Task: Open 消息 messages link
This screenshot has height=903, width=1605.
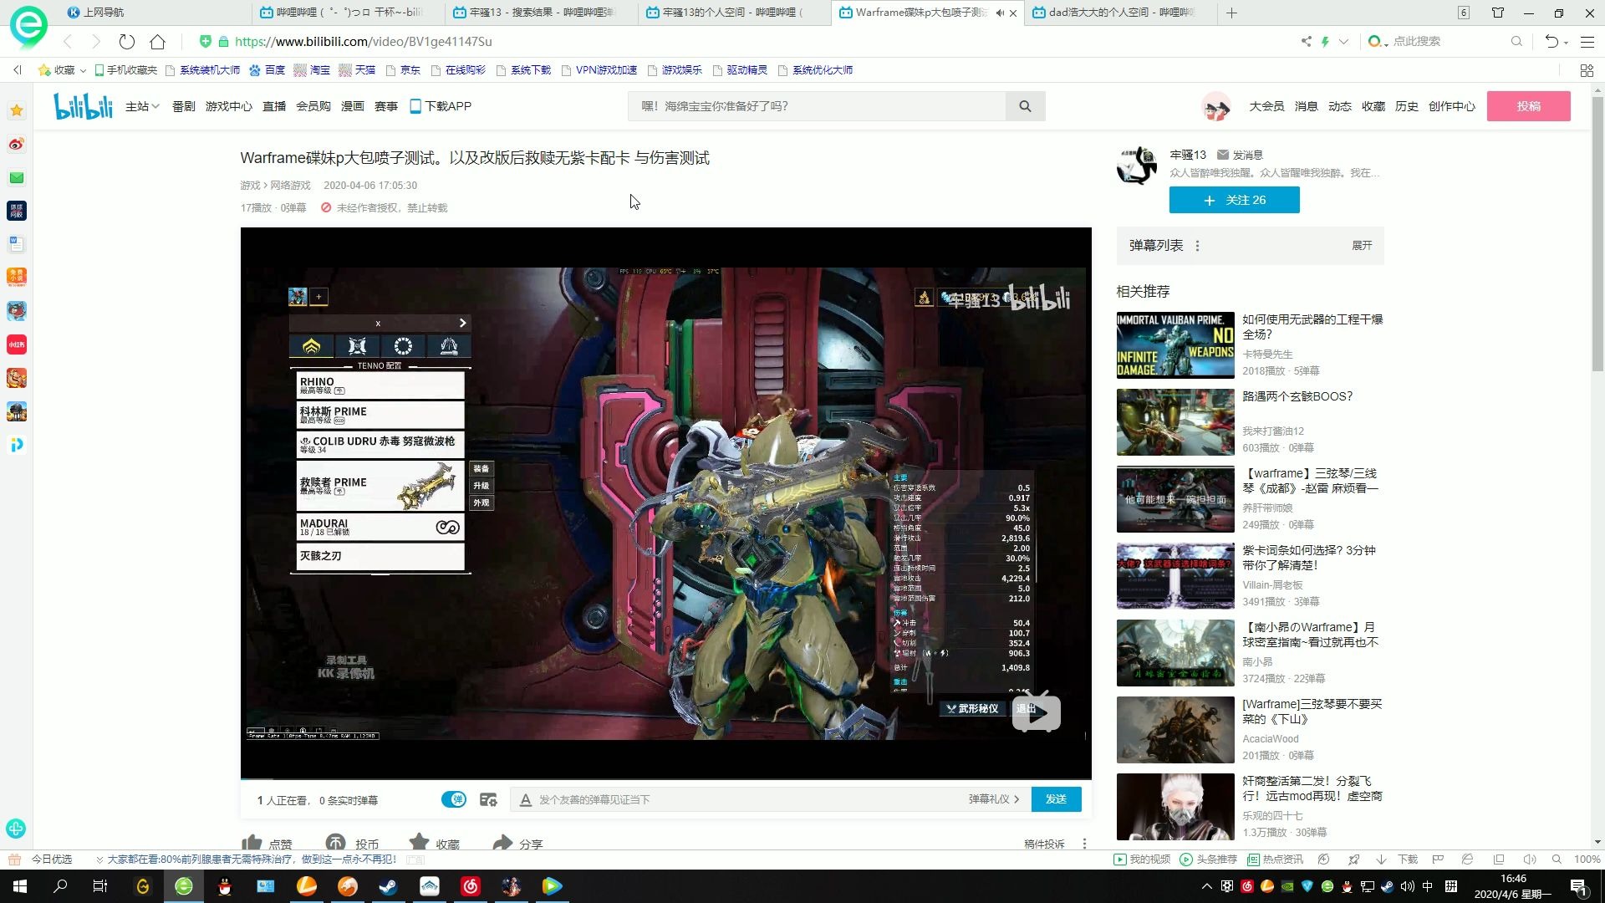Action: (1306, 106)
